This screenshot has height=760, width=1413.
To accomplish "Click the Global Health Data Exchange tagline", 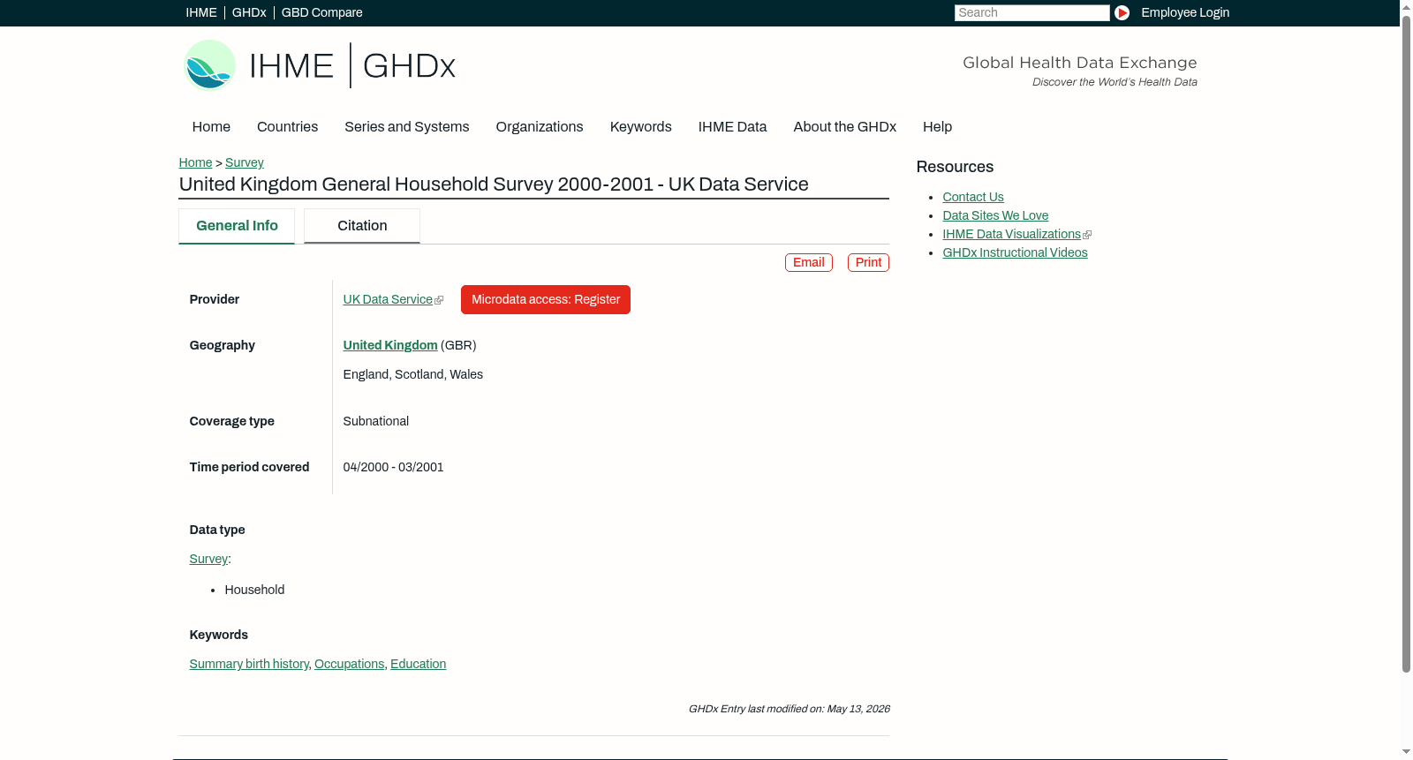I will [1080, 63].
